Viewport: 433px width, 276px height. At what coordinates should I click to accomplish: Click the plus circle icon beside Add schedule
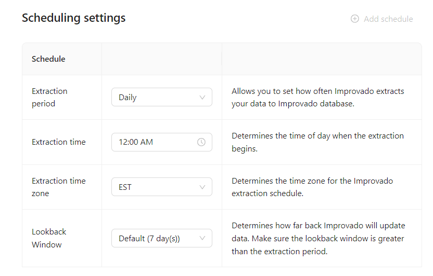point(354,19)
